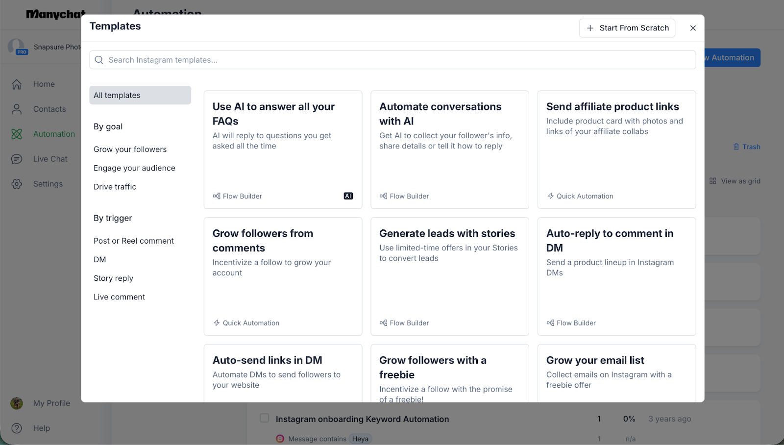This screenshot has height=445, width=784.
Task: Click the View as grid icon
Action: pos(713,181)
